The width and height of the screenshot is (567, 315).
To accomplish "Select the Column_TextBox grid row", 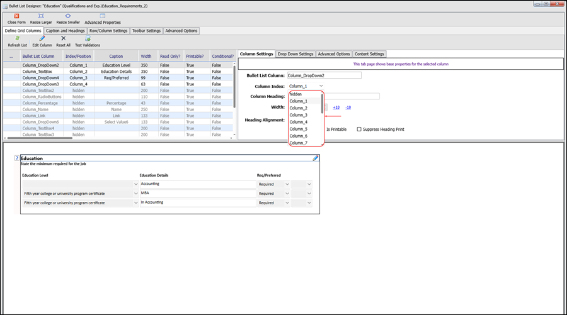I will pyautogui.click(x=118, y=72).
